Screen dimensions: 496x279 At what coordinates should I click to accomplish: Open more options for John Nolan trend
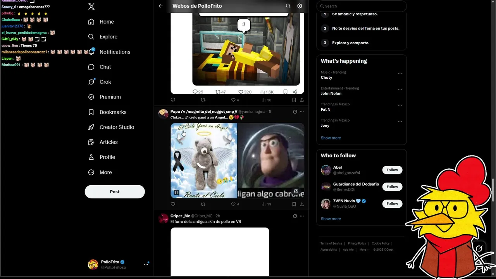pos(400,89)
